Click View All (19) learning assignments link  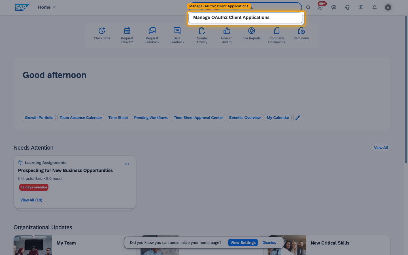point(31,200)
